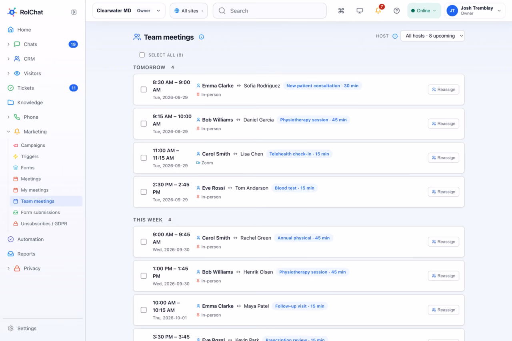This screenshot has width=512, height=341.
Task: Open the All sites dropdown
Action: click(189, 11)
